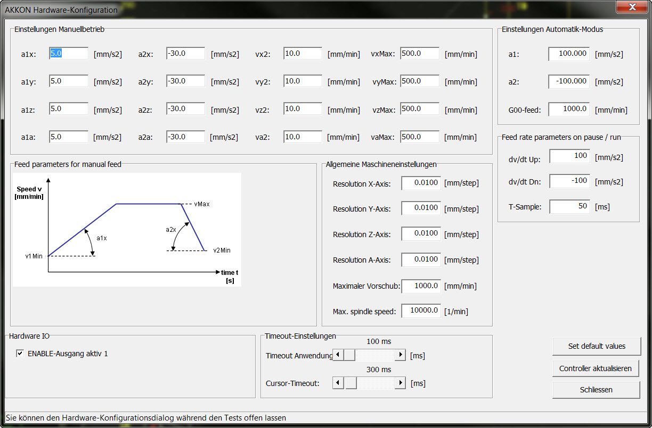Click the Schliessen button
The width and height of the screenshot is (652, 428).
click(596, 390)
